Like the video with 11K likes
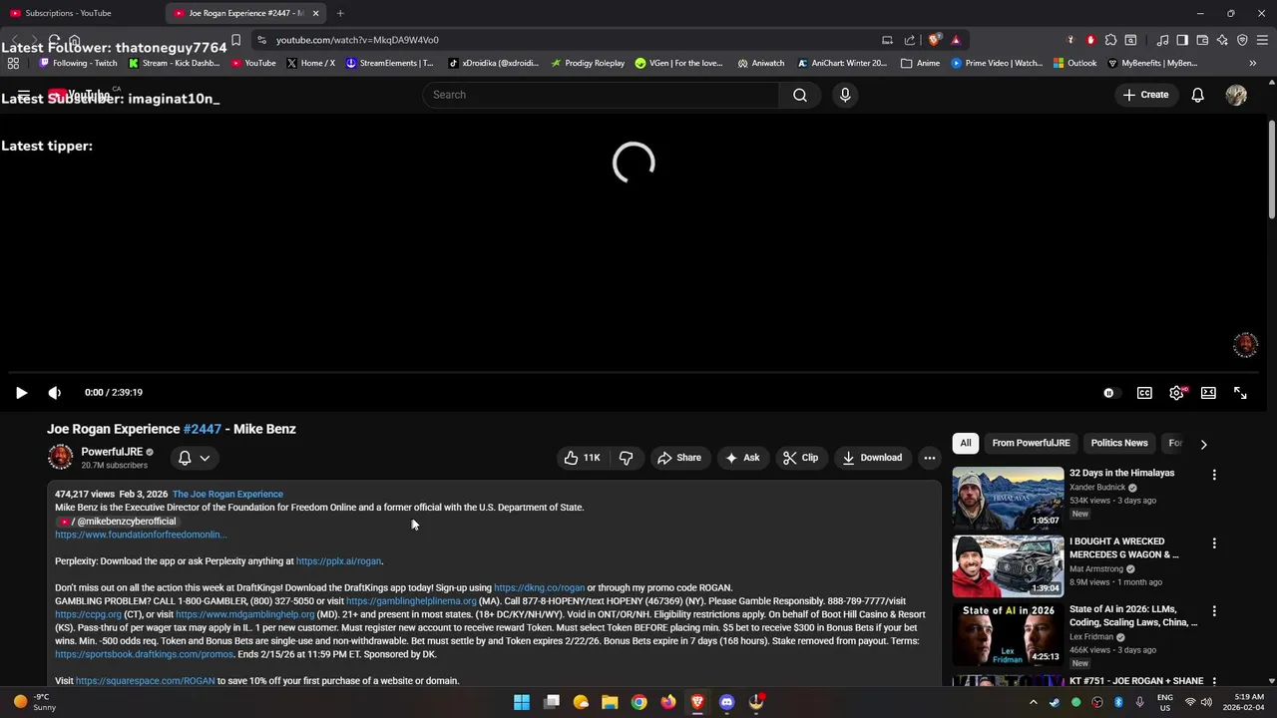The width and height of the screenshot is (1277, 718). tap(582, 458)
